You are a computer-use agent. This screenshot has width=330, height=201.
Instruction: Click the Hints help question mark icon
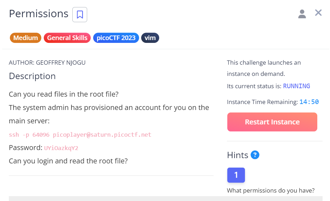point(255,155)
